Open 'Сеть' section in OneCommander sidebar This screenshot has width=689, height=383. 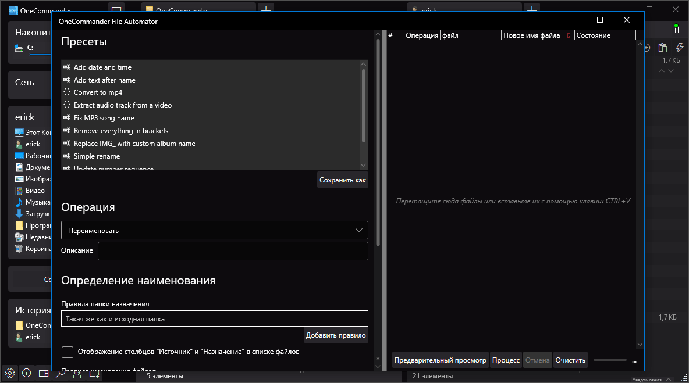pyautogui.click(x=24, y=83)
